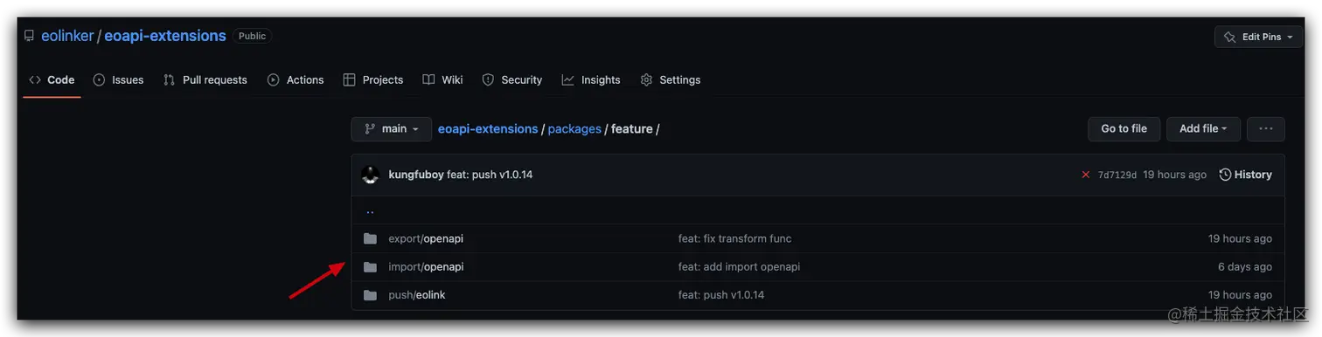Screen dimensions: 1322x337
Task: Switch to the Projects tab
Action: 373,79
